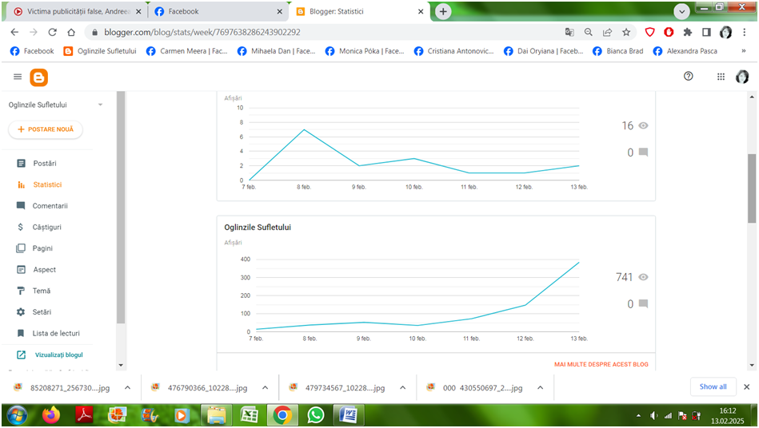Screen dimensions: 759x428
Task: Close the downloads bar
Action: click(x=746, y=387)
